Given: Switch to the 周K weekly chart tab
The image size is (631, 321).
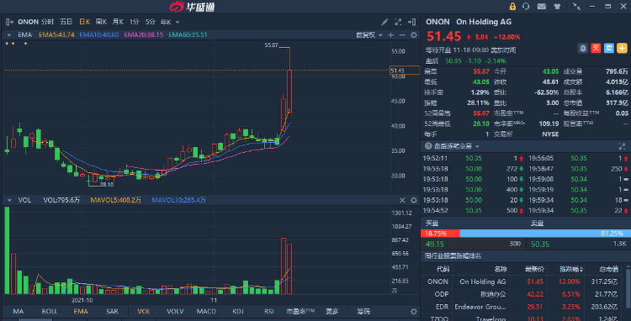Looking at the screenshot, I should pos(101,22).
